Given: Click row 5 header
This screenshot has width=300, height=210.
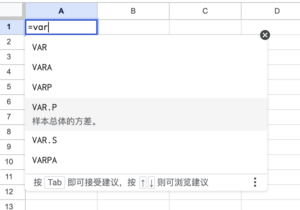Looking at the screenshot, I should [x=9, y=87].
